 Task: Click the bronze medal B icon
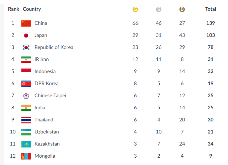(x=182, y=9)
